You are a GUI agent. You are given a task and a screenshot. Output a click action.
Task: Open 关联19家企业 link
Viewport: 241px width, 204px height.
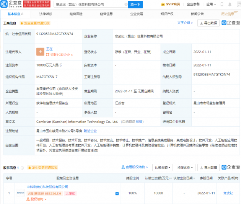[59, 55]
